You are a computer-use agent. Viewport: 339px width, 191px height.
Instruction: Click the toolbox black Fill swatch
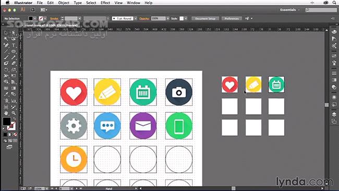point(6,122)
